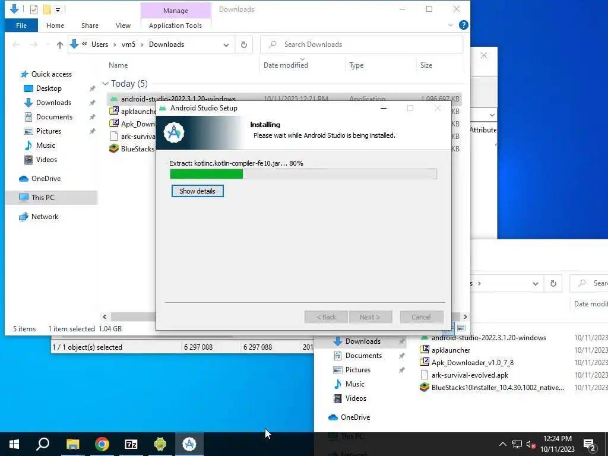Screen dimensions: 608x456
Task: Select the Apk_Downloader archive icon
Action: click(113, 123)
